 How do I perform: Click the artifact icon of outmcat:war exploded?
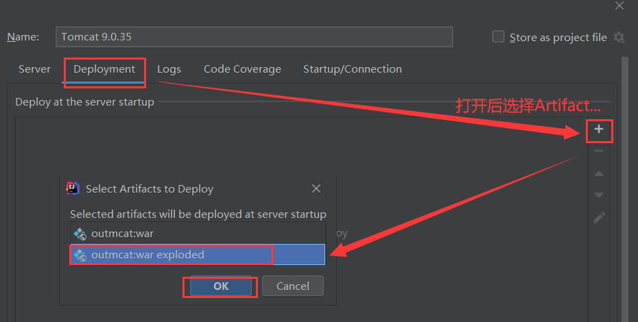(x=80, y=255)
